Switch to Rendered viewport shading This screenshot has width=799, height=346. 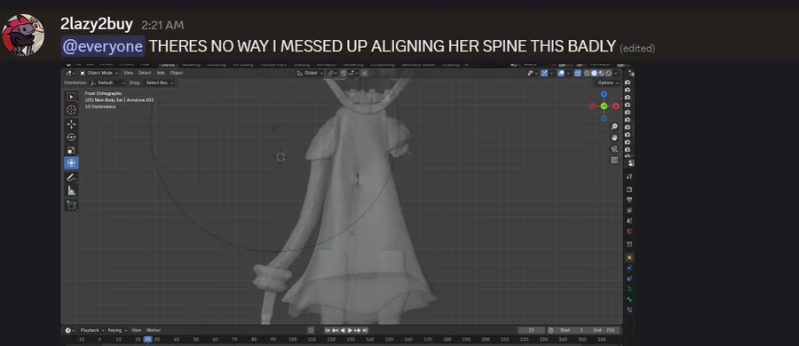tap(608, 73)
